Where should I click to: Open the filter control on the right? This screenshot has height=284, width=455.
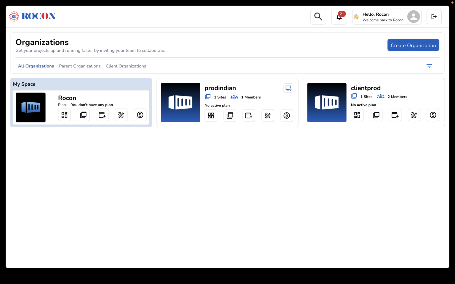pos(429,66)
